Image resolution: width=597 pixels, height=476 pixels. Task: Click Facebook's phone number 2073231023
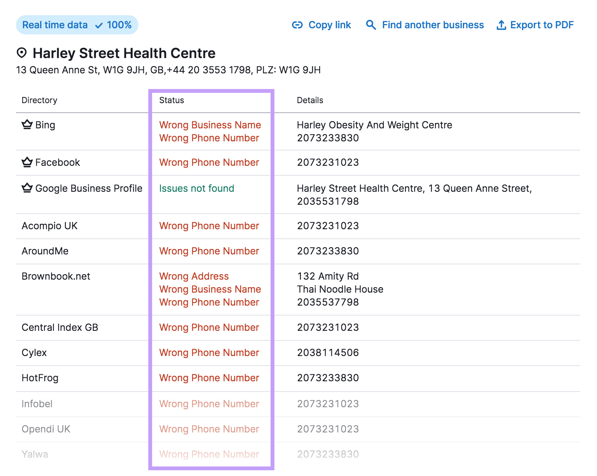pos(328,162)
